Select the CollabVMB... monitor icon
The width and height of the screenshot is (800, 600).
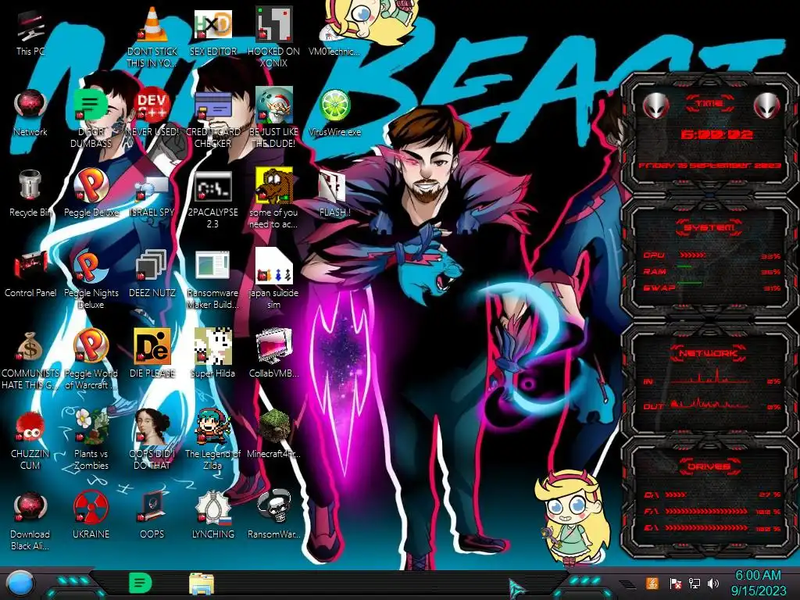tap(273, 354)
